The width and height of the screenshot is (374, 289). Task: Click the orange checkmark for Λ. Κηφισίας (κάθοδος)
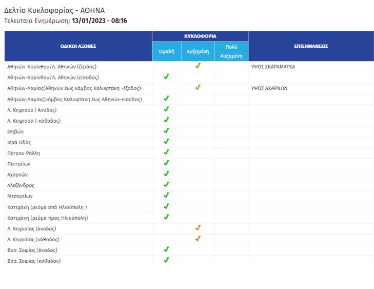[x=198, y=239]
